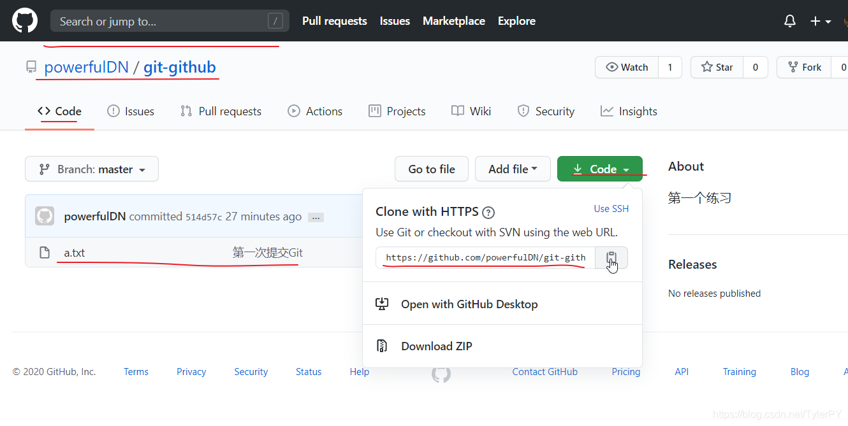View the stargazers count of 0

coord(756,67)
